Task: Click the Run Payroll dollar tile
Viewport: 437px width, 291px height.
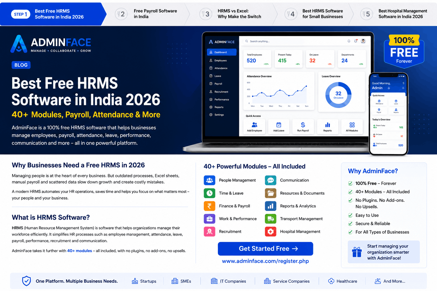Action: (x=303, y=126)
